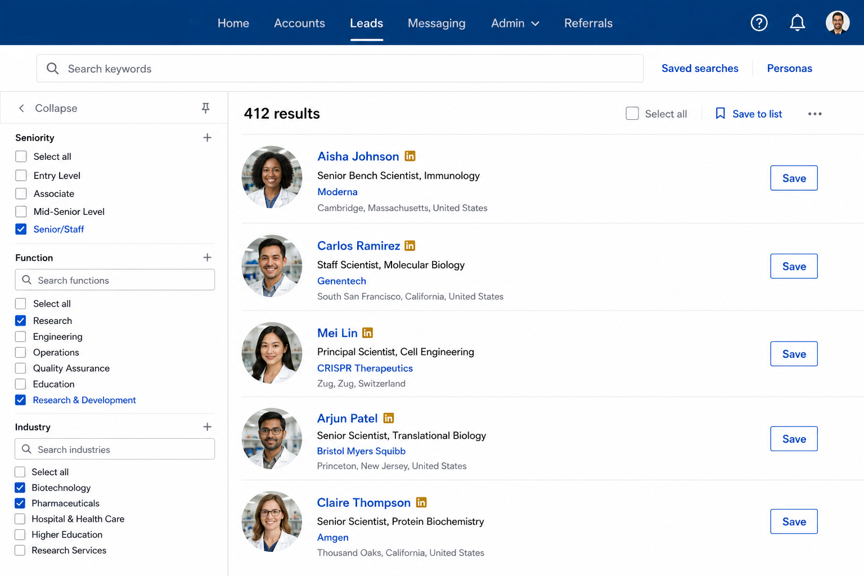Screen dimensions: 864x576
Task: Open LinkedIn icon next to Claire Thompson
Action: [421, 502]
